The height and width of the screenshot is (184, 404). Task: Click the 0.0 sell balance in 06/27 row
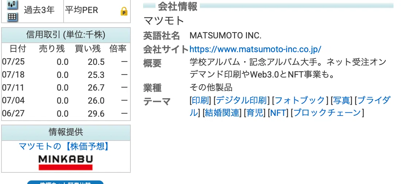coord(62,114)
